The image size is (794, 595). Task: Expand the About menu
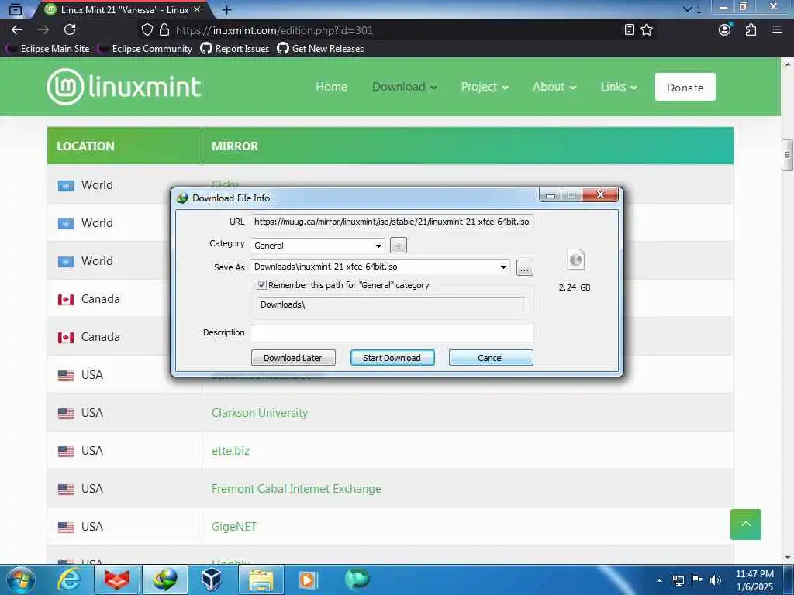pyautogui.click(x=554, y=87)
